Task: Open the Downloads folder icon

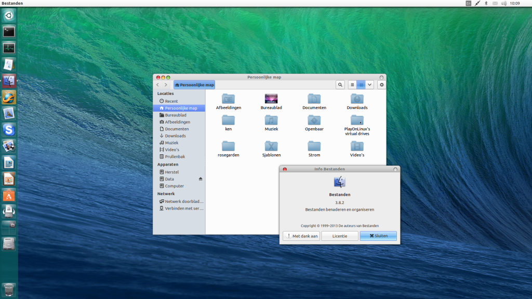Action: coord(357,99)
